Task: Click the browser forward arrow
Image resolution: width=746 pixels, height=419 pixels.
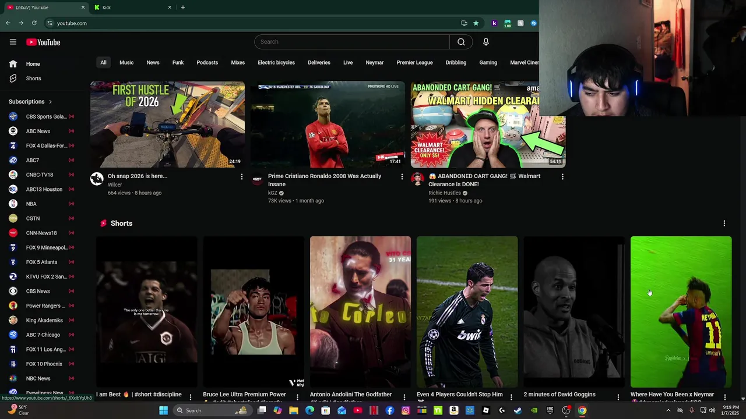Action: coord(21,23)
